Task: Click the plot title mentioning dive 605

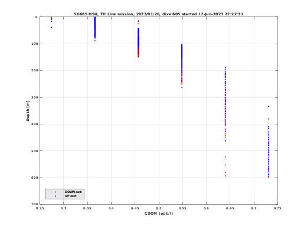Action: coord(158,14)
